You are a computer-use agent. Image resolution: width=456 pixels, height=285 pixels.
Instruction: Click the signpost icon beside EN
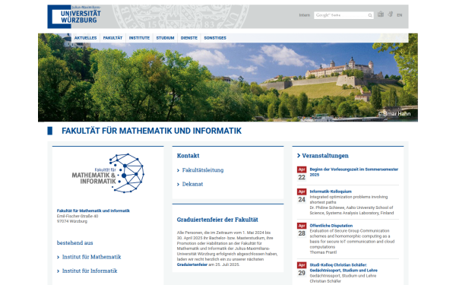pos(391,14)
